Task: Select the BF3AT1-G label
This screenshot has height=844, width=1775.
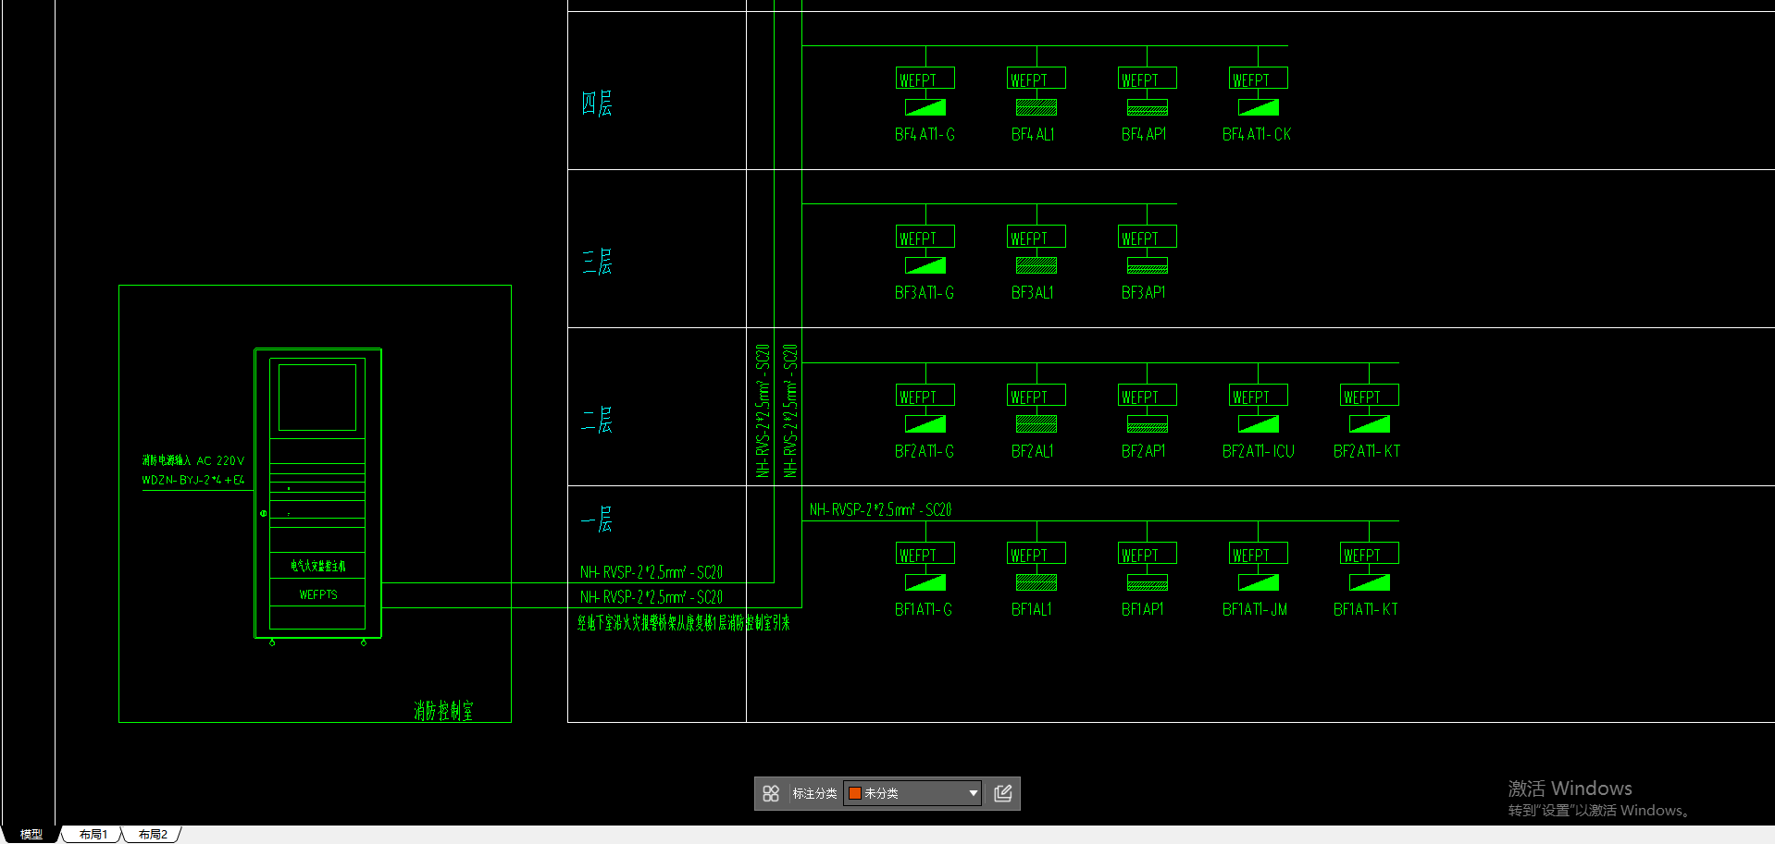Action: [x=925, y=292]
